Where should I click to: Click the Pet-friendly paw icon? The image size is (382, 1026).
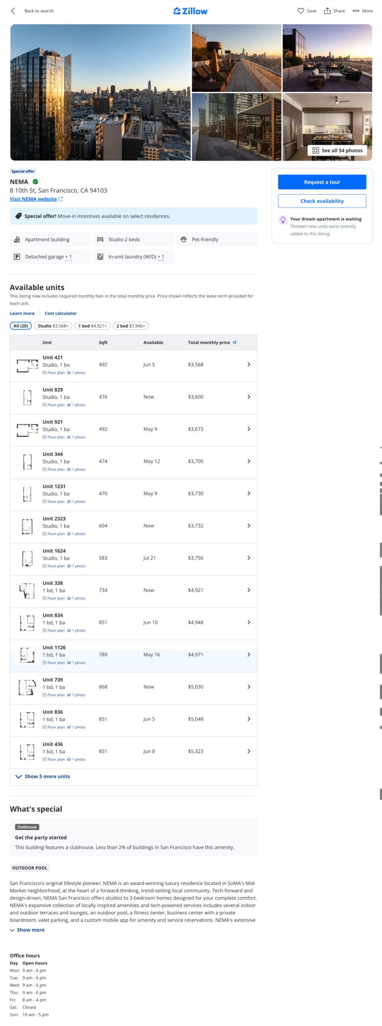pyautogui.click(x=183, y=239)
